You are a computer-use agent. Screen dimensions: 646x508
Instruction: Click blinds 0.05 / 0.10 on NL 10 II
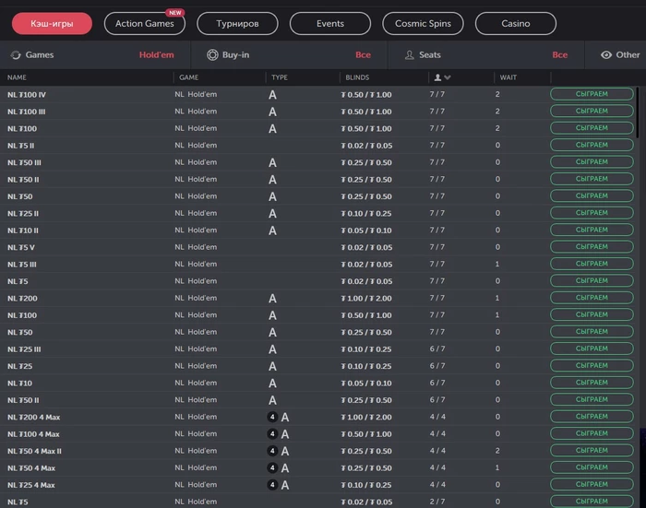(x=366, y=230)
